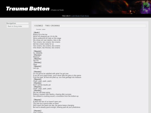The height and width of the screenshot is (113, 151).
Task: Click lyric 'Get two crowns ready for us'
Action: [x=43, y=44]
